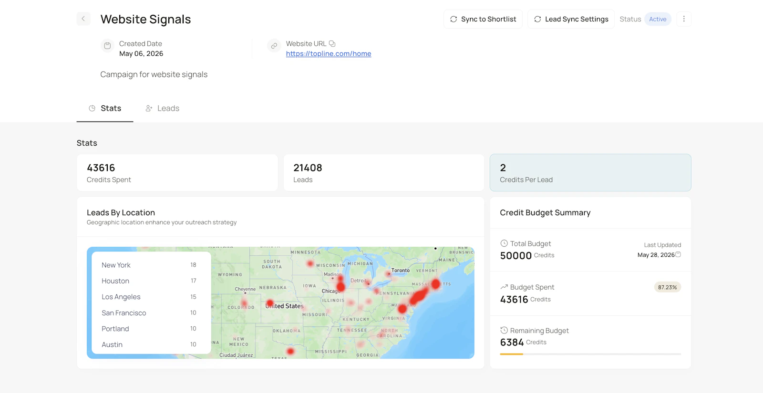Image resolution: width=763 pixels, height=393 pixels.
Task: Switch to the Leads tab
Action: pyautogui.click(x=163, y=109)
